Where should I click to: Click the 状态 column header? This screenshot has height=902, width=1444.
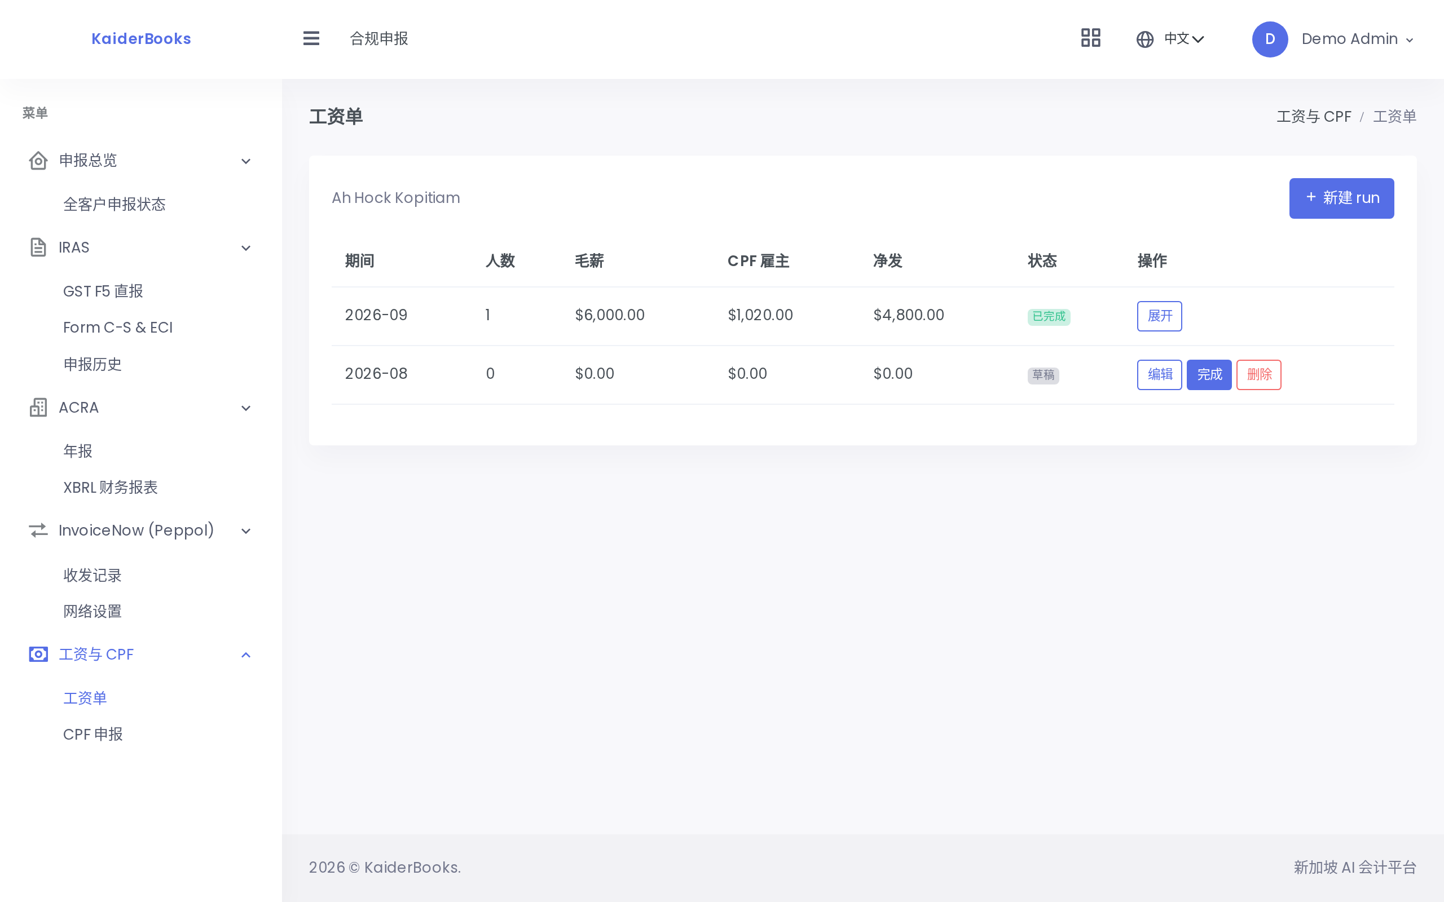pos(1042,260)
